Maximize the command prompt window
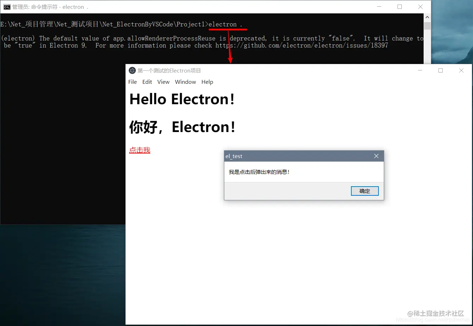473x326 pixels. click(x=400, y=7)
